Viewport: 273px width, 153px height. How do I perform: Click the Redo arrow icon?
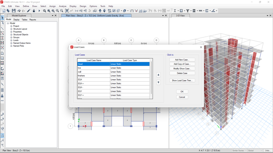point(23,11)
